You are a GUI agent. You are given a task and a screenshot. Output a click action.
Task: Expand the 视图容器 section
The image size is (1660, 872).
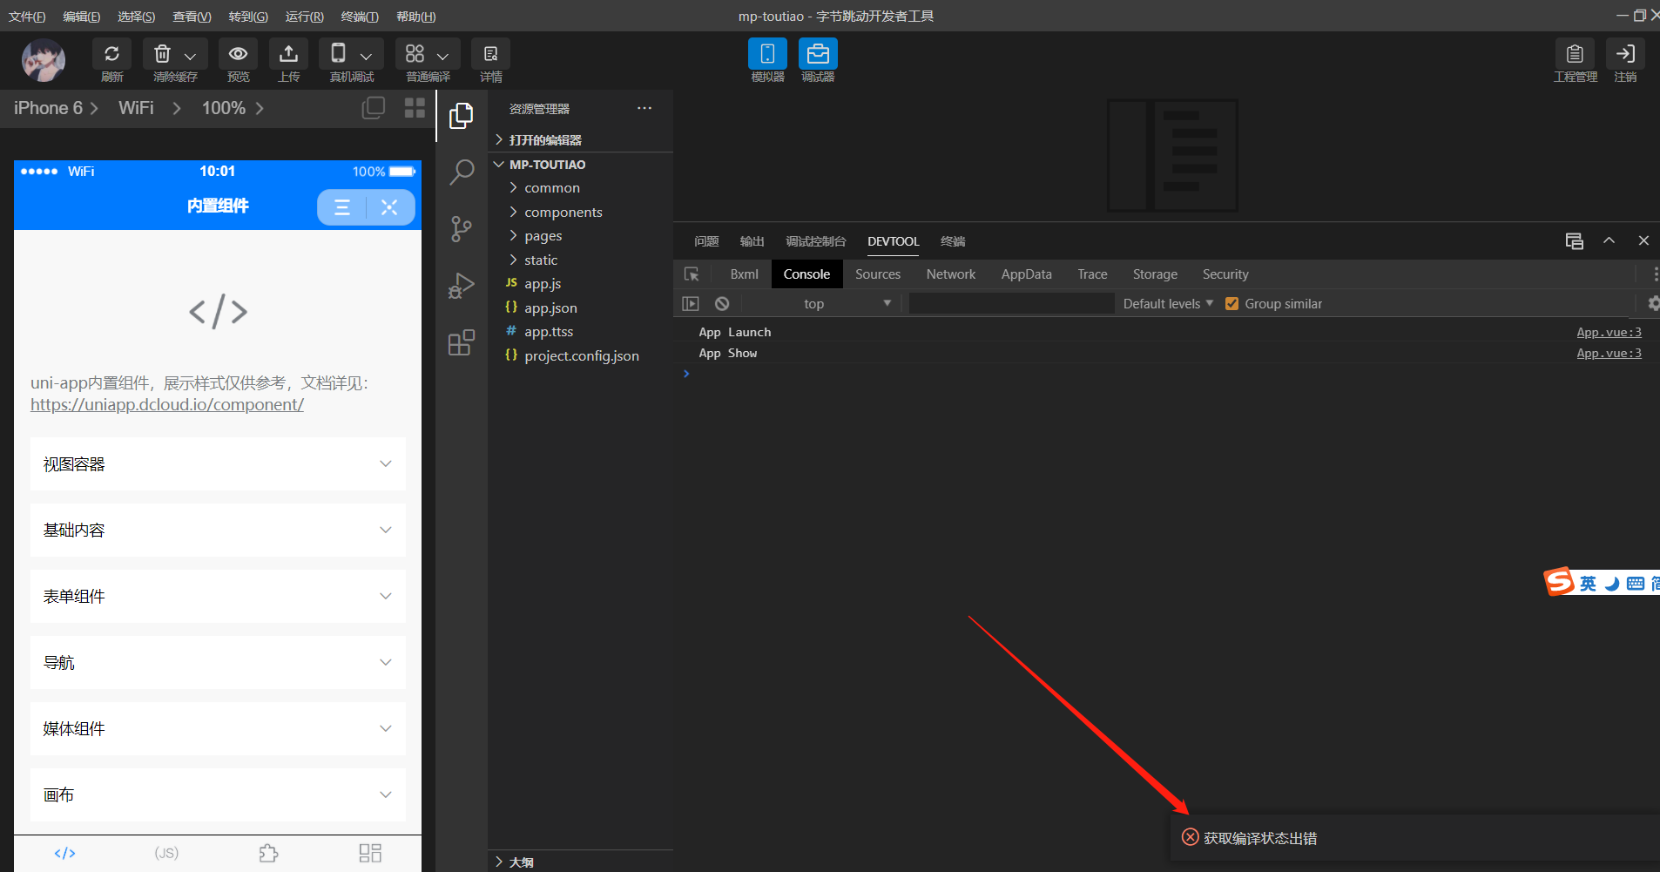point(218,464)
